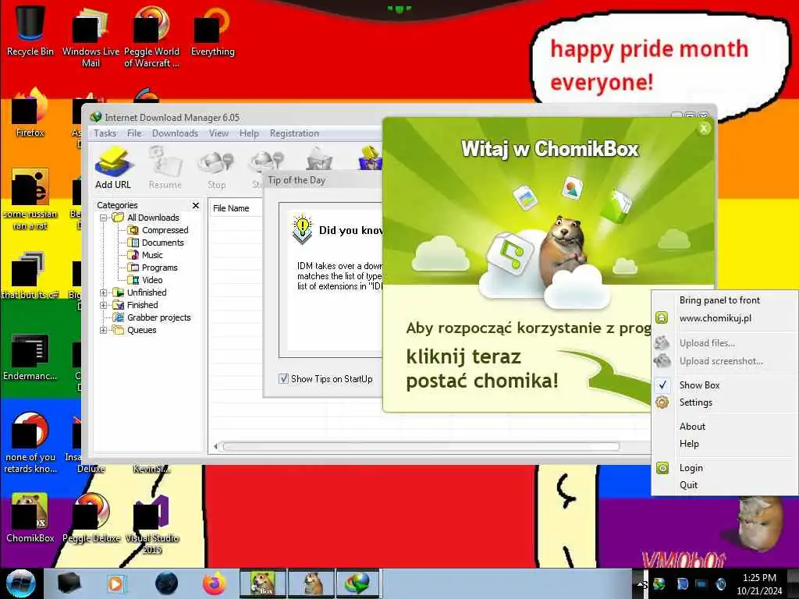The height and width of the screenshot is (599, 799).
Task: Click the volume icon in system tray
Action: pyautogui.click(x=720, y=583)
